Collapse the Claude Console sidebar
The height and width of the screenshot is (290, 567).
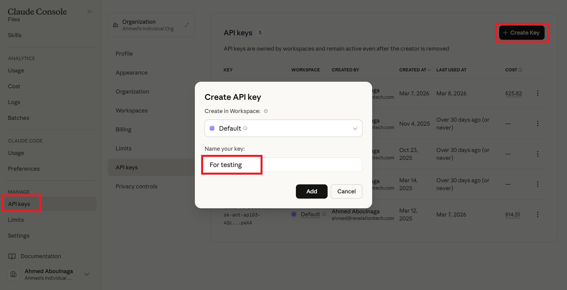click(x=90, y=11)
